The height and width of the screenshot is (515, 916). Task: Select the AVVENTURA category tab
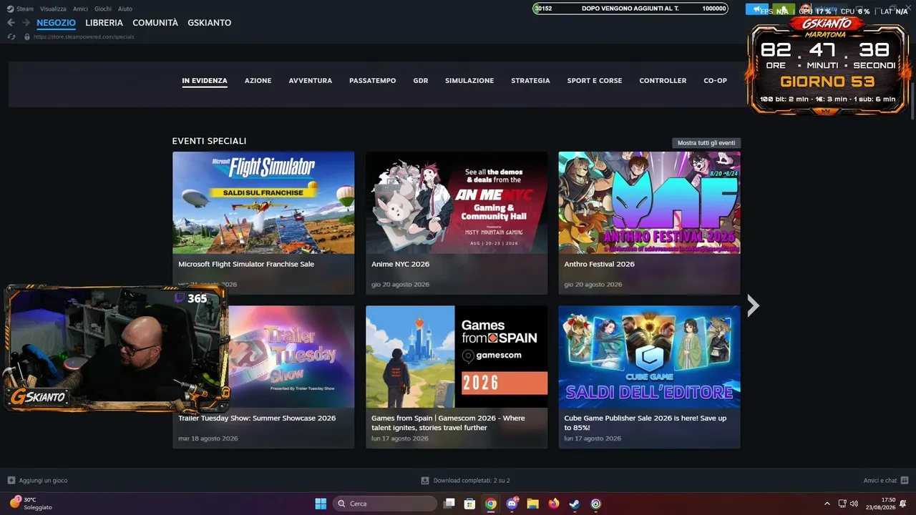coord(311,81)
